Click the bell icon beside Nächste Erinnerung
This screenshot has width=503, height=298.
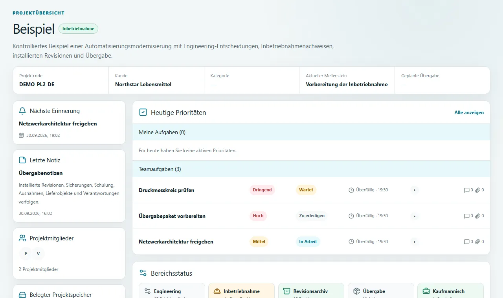[x=22, y=111]
